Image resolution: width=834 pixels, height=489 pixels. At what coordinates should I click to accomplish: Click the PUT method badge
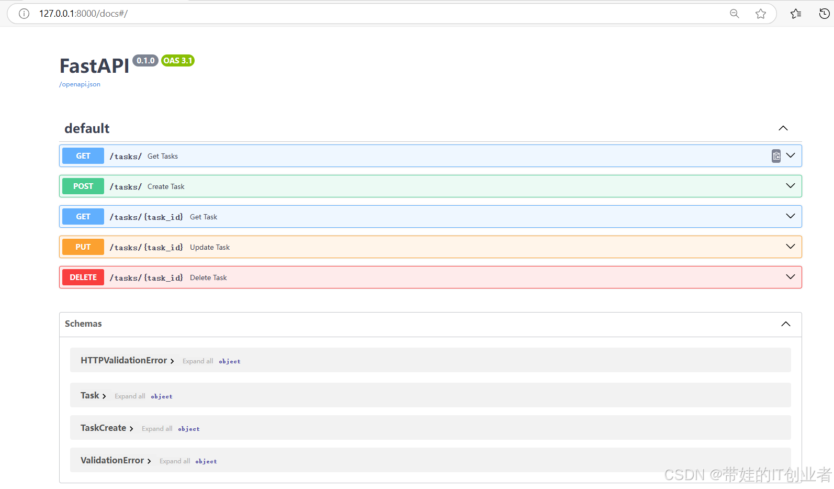coord(83,247)
